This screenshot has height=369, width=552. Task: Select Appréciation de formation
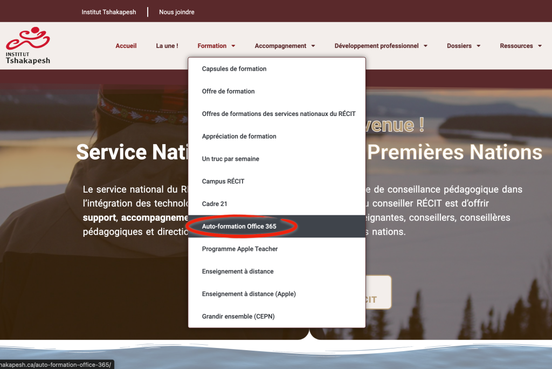point(239,136)
